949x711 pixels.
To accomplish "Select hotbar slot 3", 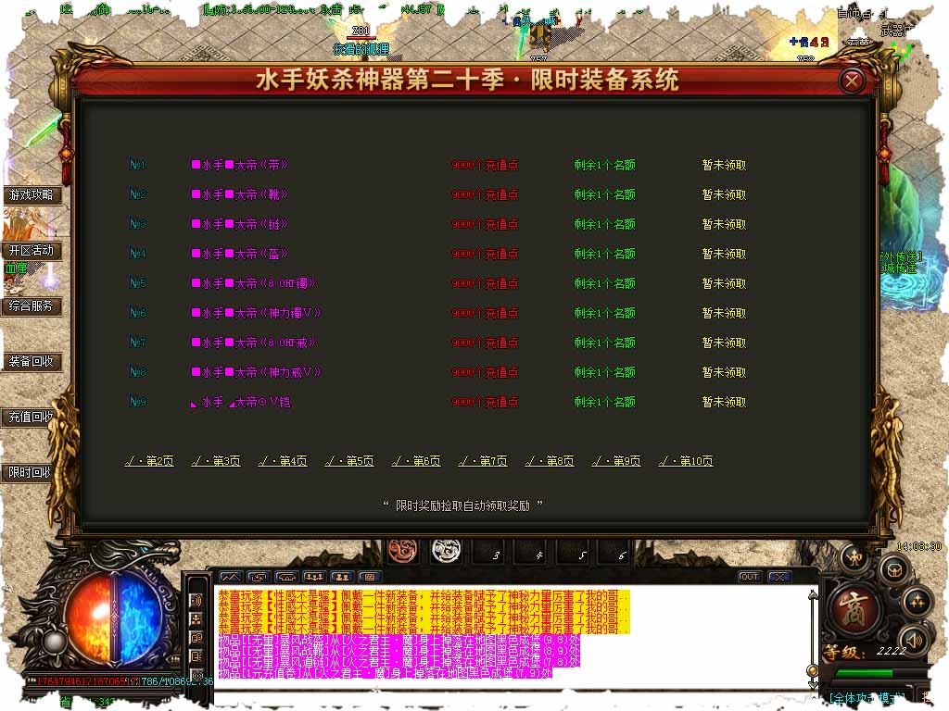I will [489, 552].
